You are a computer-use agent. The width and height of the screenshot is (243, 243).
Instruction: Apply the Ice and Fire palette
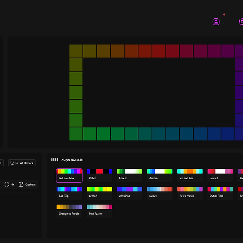(x=190, y=175)
